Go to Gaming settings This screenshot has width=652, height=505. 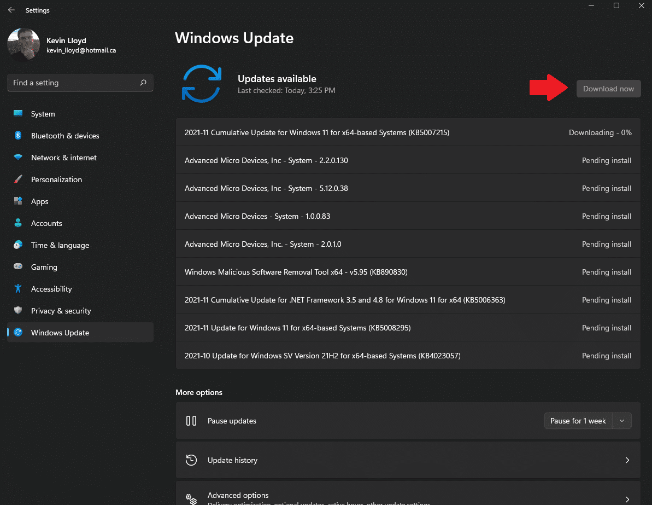click(80, 267)
